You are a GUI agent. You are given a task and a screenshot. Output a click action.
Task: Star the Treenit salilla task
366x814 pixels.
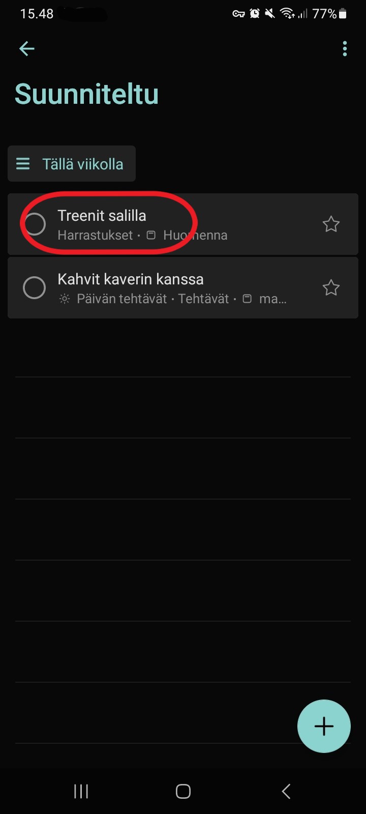point(331,224)
